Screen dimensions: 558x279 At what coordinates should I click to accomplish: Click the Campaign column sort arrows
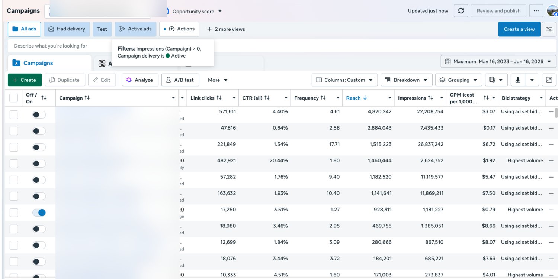coord(87,98)
